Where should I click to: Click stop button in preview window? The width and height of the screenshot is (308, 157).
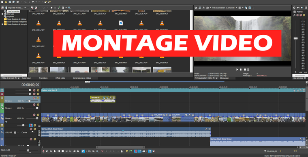coord(245,69)
